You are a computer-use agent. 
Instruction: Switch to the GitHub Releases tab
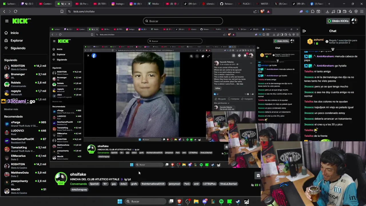pos(226,4)
